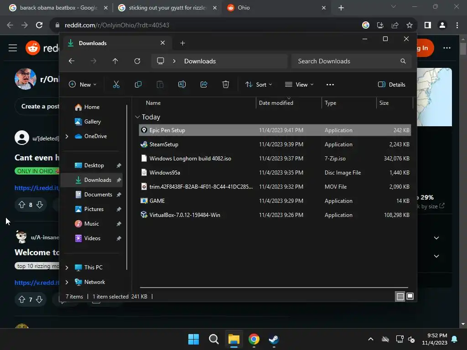Open Music in navigation pane
This screenshot has width=467, height=350.
tap(91, 224)
